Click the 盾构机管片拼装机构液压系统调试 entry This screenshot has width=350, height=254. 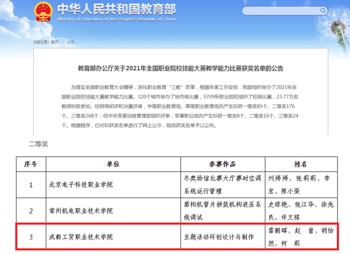click(223, 211)
